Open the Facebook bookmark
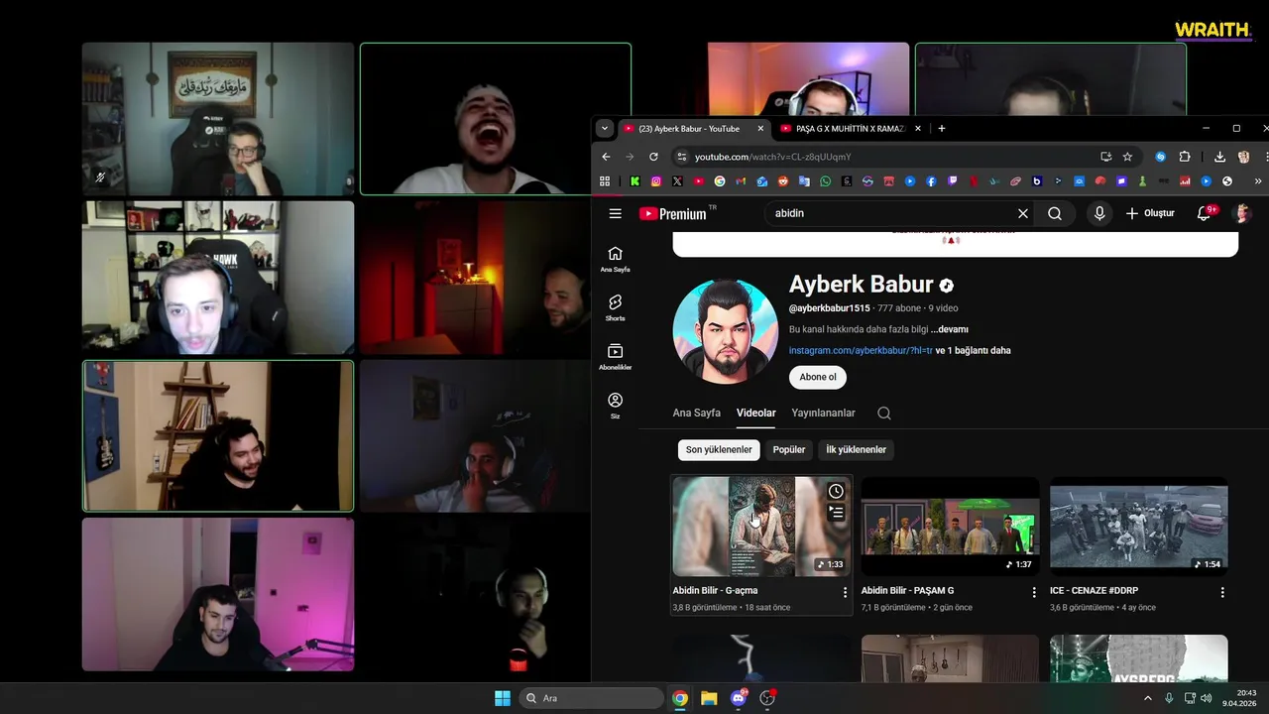This screenshot has width=1269, height=714. (x=931, y=181)
